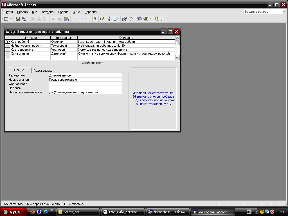The height and width of the screenshot is (216, 288).
Task: Click the Delete Rows icon
Action: click(x=116, y=19)
